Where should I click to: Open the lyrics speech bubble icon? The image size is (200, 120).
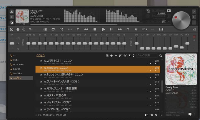tap(190, 114)
